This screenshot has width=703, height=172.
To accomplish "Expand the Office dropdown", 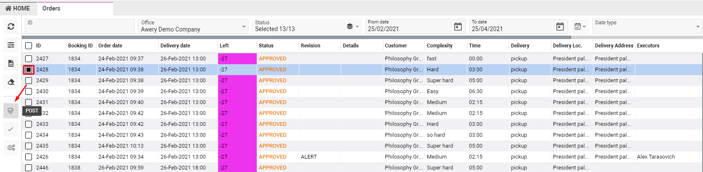I will pyautogui.click(x=244, y=26).
